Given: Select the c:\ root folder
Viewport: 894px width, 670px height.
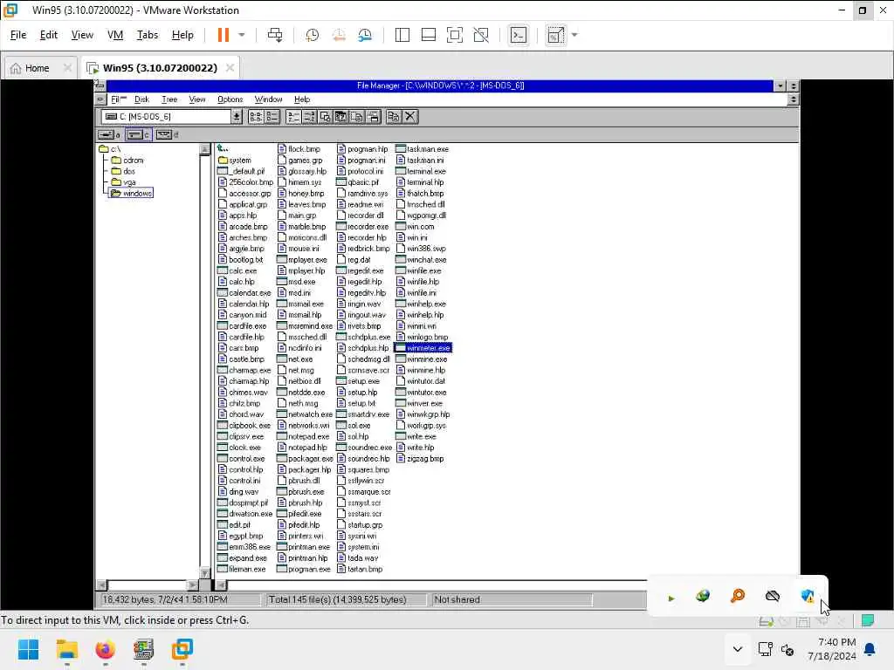Looking at the screenshot, I should 109,149.
